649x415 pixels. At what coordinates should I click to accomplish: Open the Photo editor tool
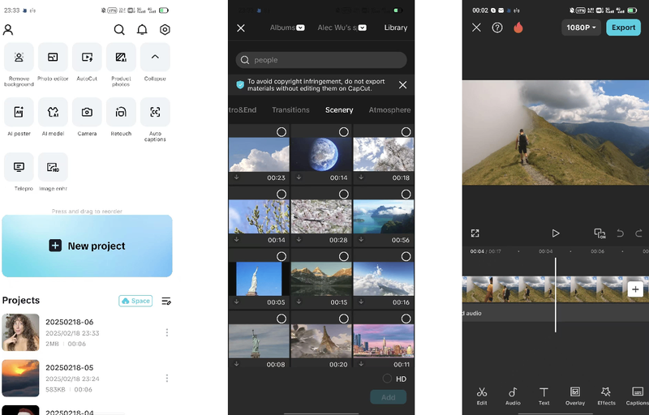click(x=53, y=57)
